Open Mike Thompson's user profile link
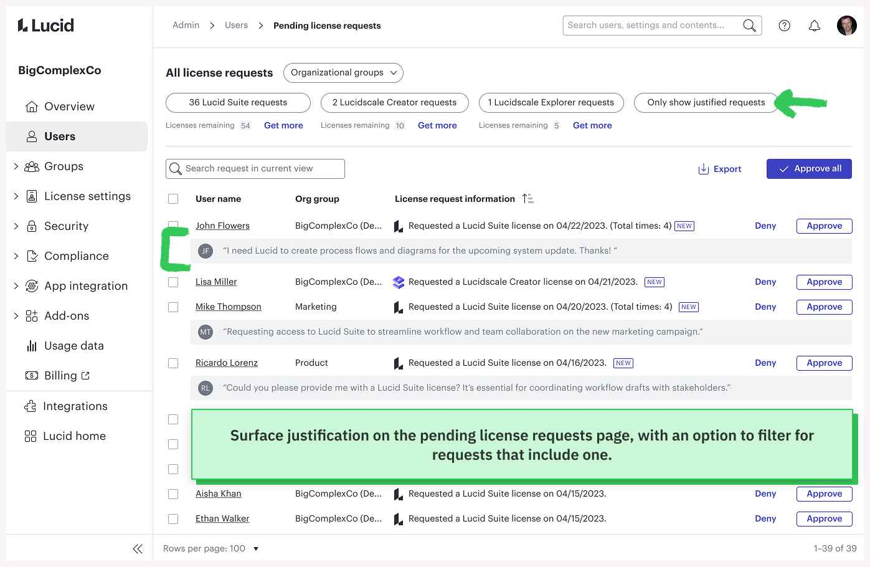Viewport: 870px width, 567px height. pos(229,307)
